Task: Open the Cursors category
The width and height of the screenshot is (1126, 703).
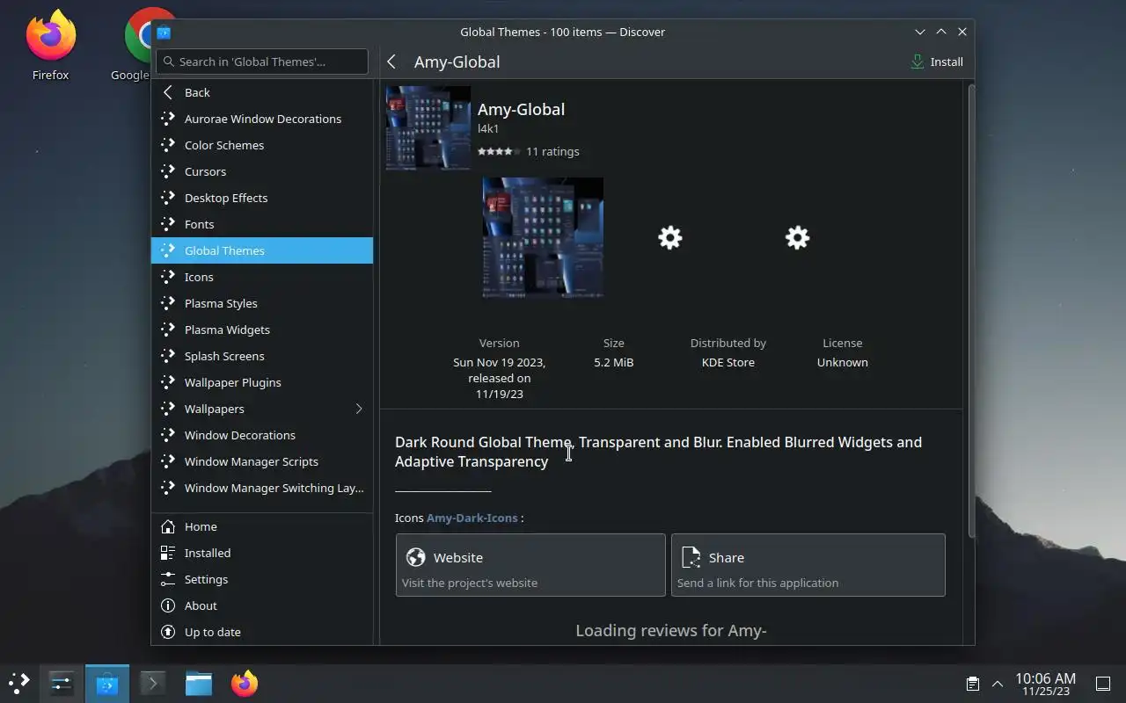Action: click(262, 171)
